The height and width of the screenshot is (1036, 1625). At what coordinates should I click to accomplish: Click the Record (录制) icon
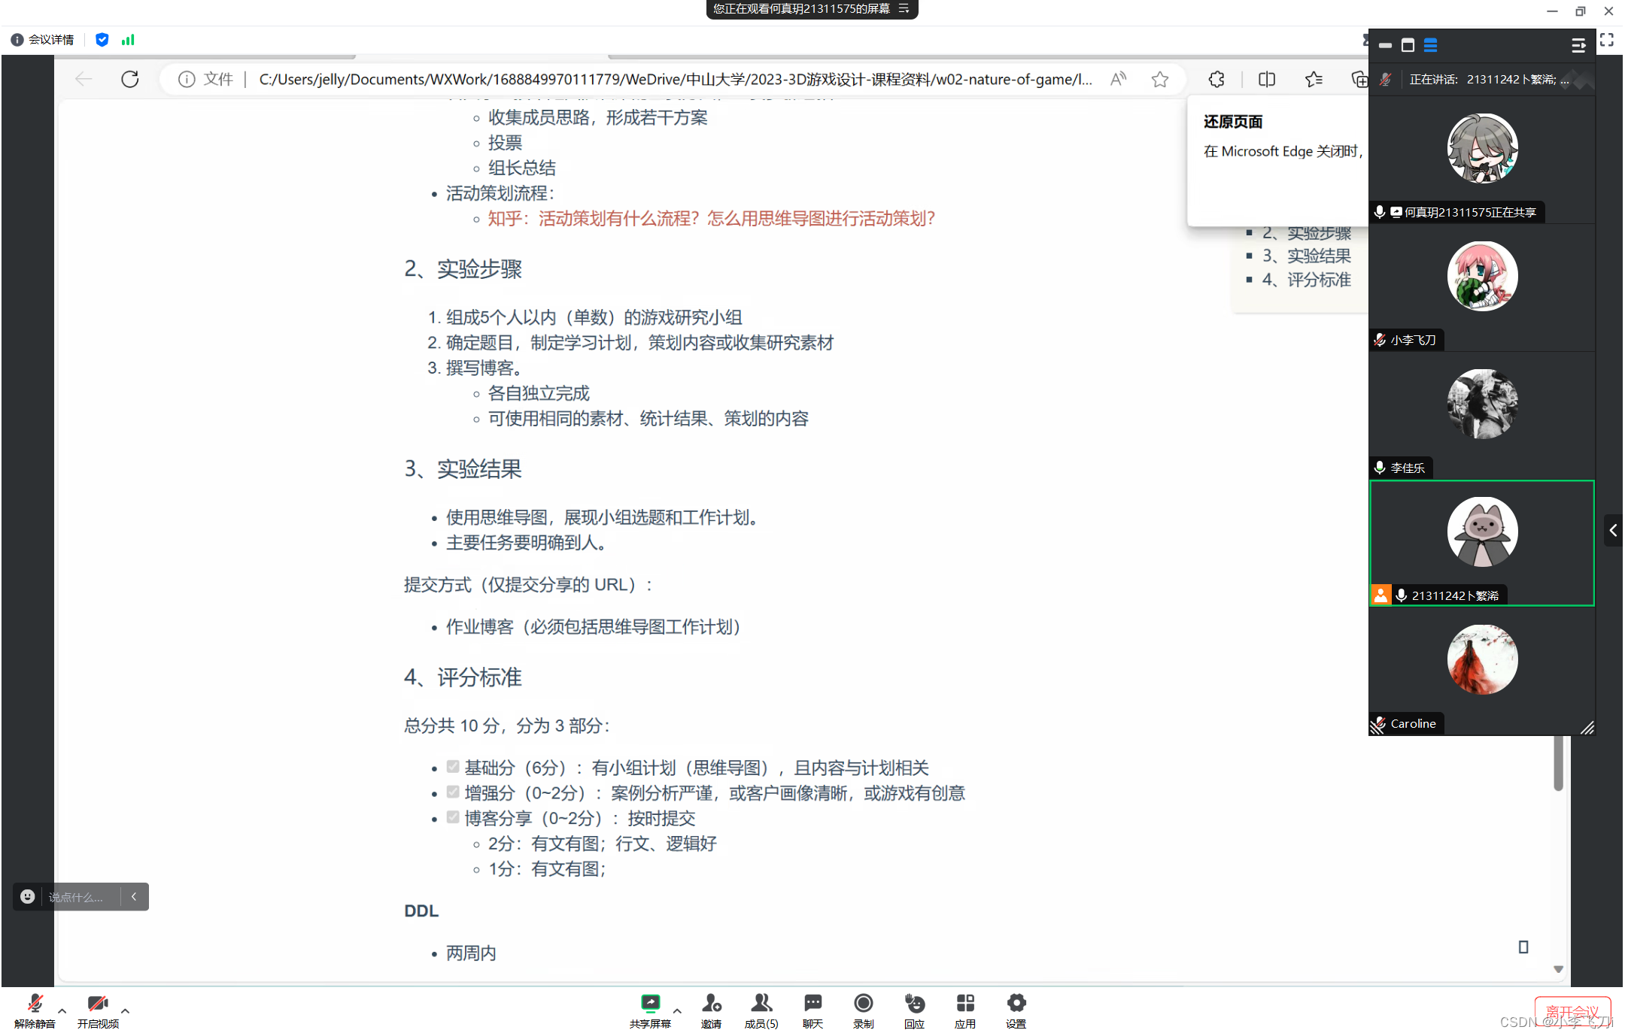(x=863, y=1004)
